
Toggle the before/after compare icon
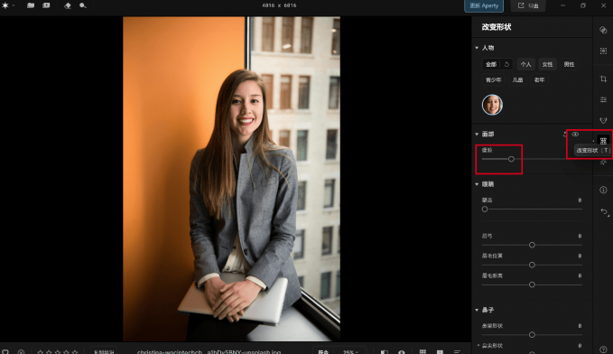[385, 351]
